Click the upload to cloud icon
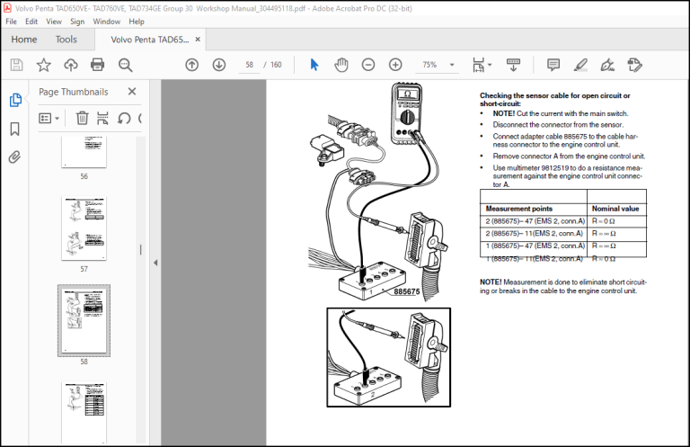The width and height of the screenshot is (690, 447). [x=71, y=65]
